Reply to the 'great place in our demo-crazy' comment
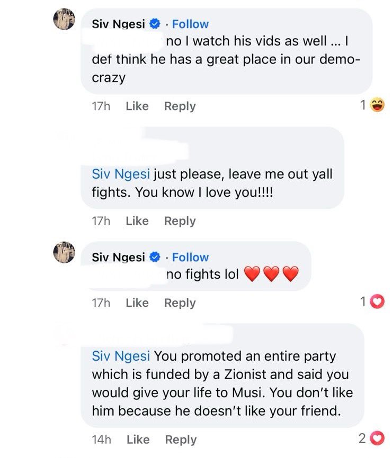The image size is (392, 458). pos(180,106)
